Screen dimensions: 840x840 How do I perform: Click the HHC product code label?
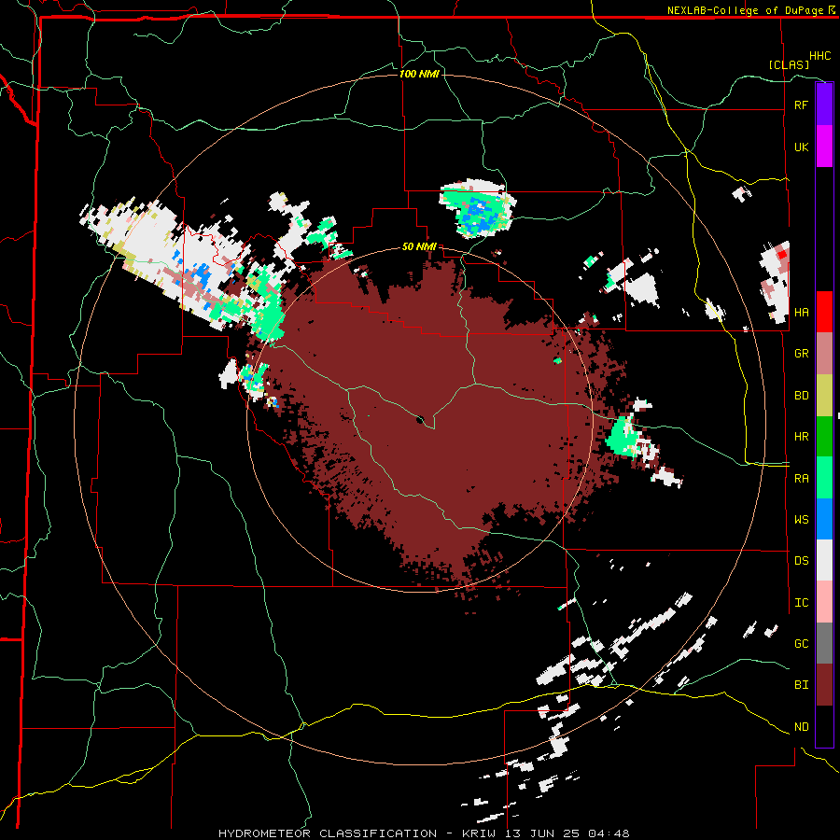[x=819, y=56]
